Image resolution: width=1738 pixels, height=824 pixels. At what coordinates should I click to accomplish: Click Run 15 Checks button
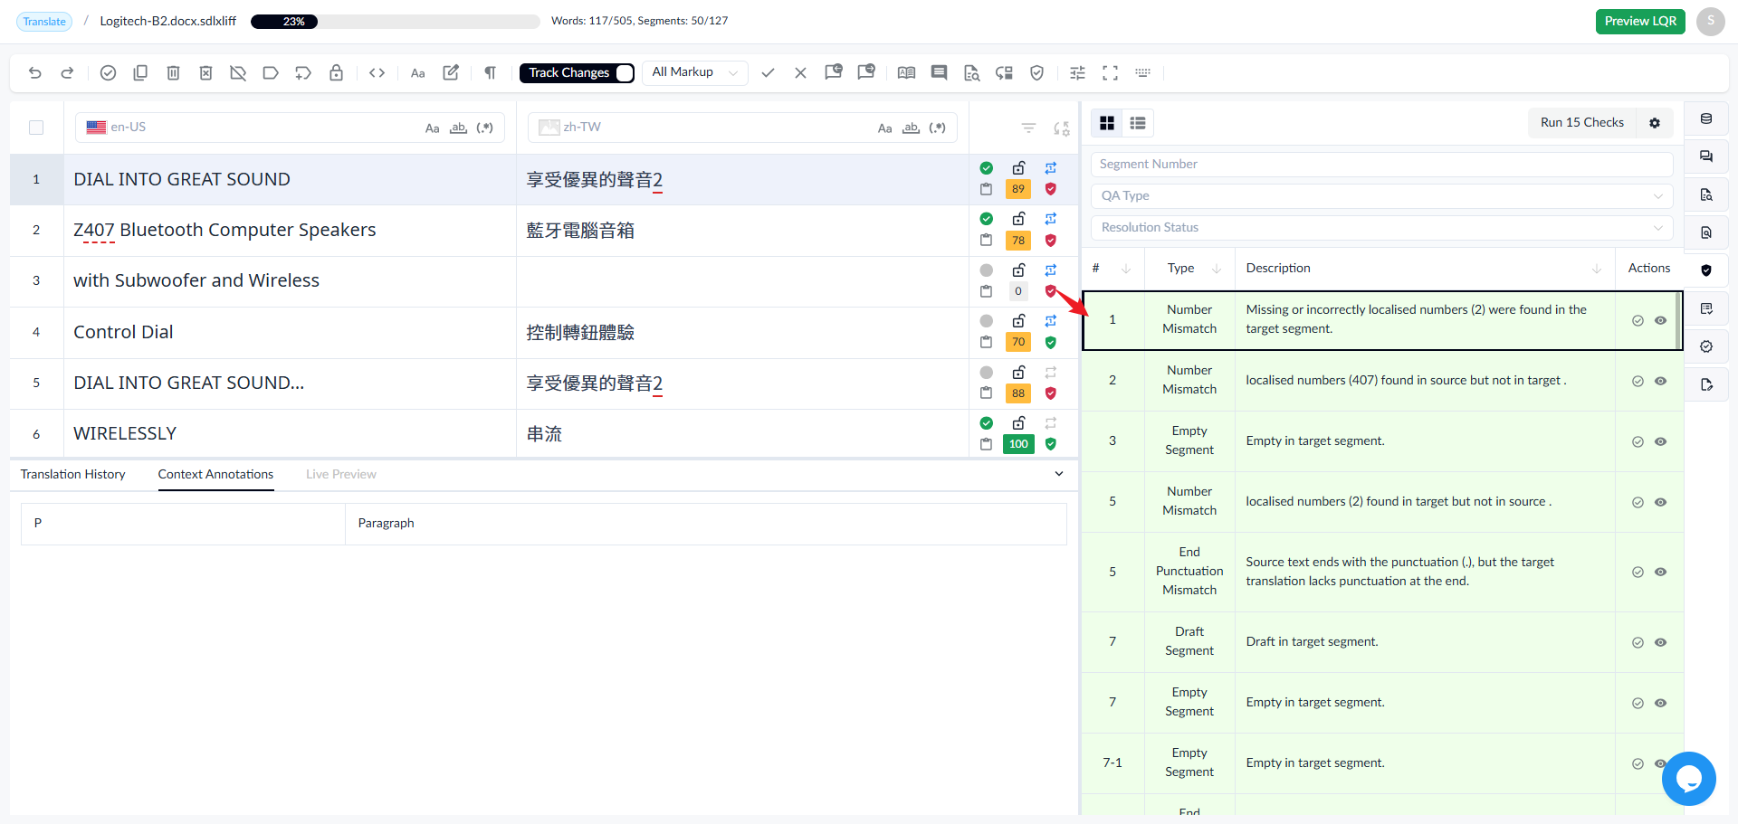pos(1582,123)
